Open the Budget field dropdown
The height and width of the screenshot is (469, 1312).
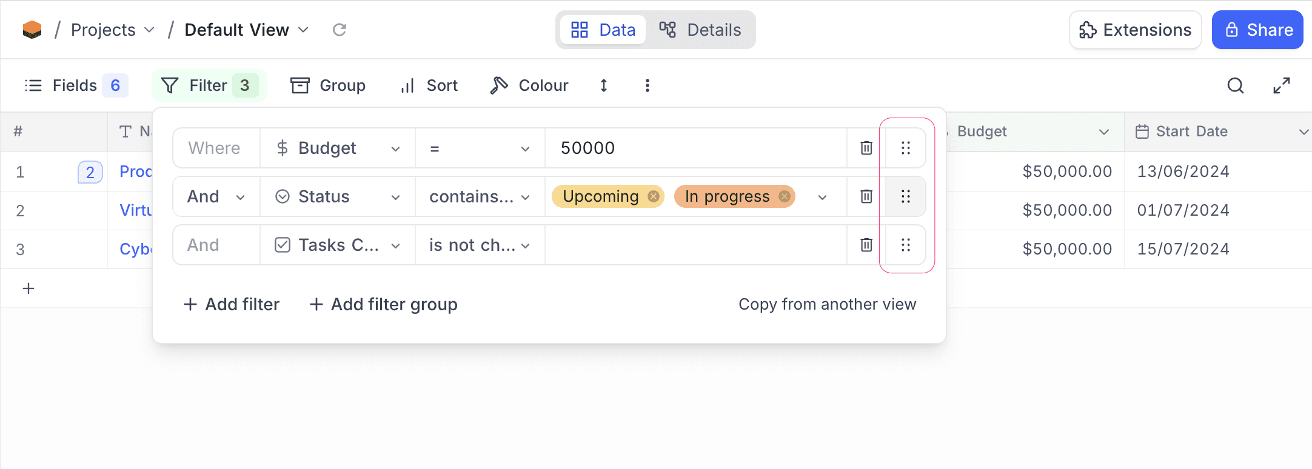click(337, 148)
